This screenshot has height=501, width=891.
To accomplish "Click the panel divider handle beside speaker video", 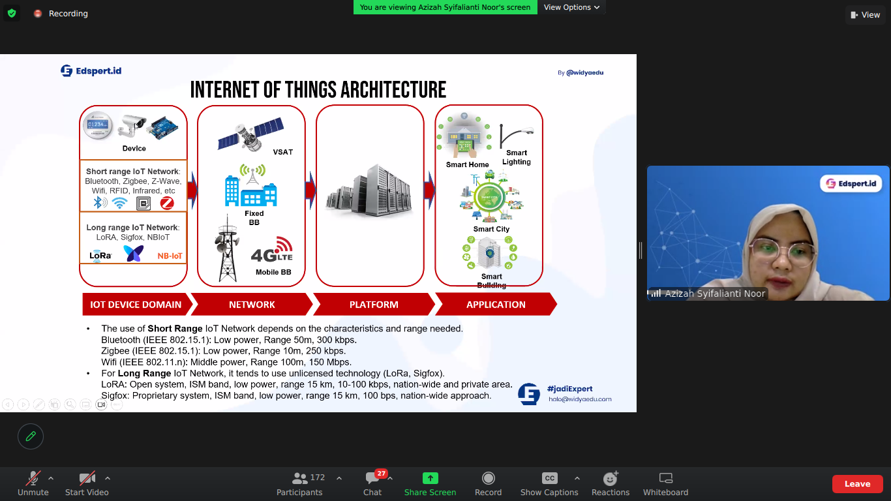I will click(641, 250).
